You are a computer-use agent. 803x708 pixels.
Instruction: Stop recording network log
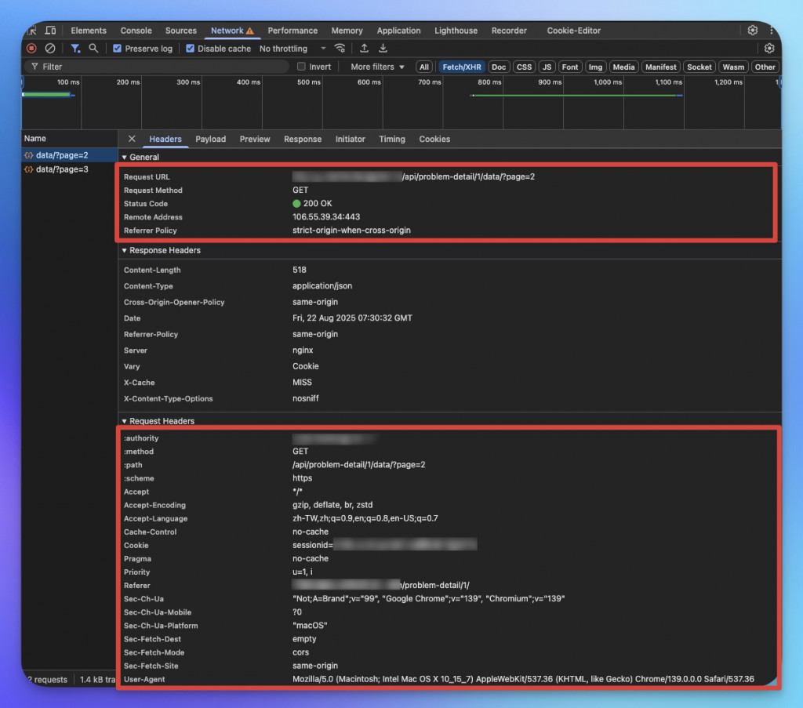pos(31,49)
